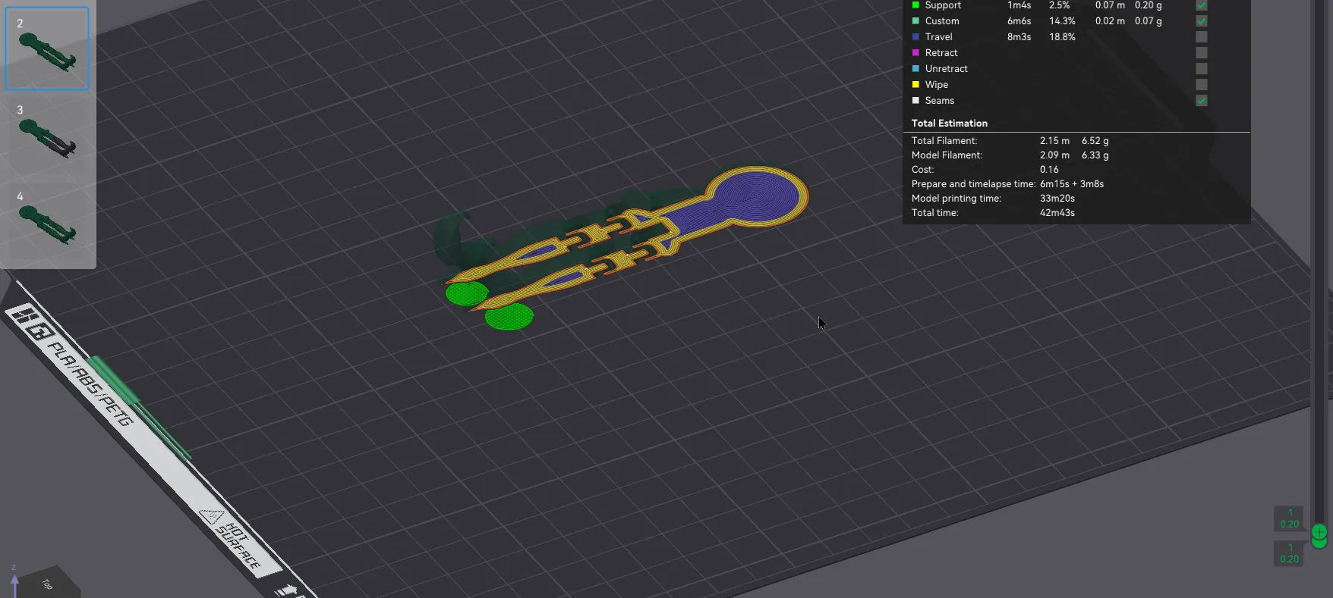Image resolution: width=1333 pixels, height=598 pixels.
Task: Toggle the Support visibility checkbox
Action: pyautogui.click(x=1201, y=5)
